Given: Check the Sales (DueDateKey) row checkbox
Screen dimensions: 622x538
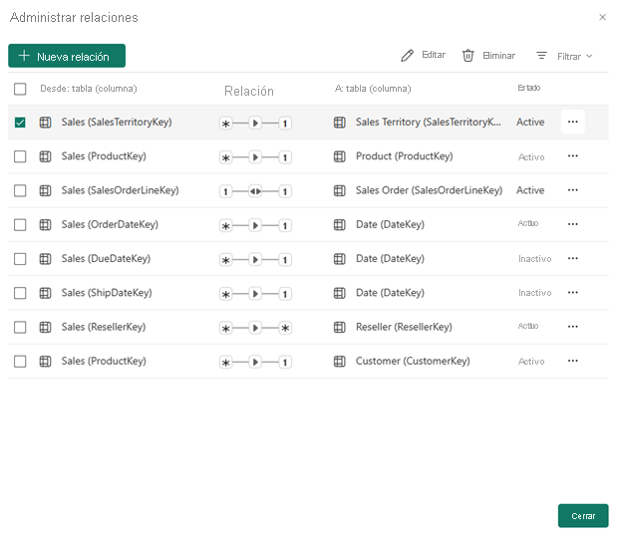Looking at the screenshot, I should point(20,259).
